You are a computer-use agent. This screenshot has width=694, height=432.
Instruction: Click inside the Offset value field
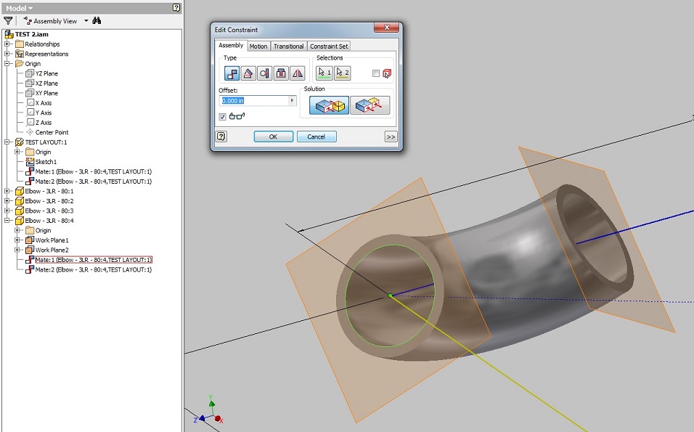(x=250, y=101)
